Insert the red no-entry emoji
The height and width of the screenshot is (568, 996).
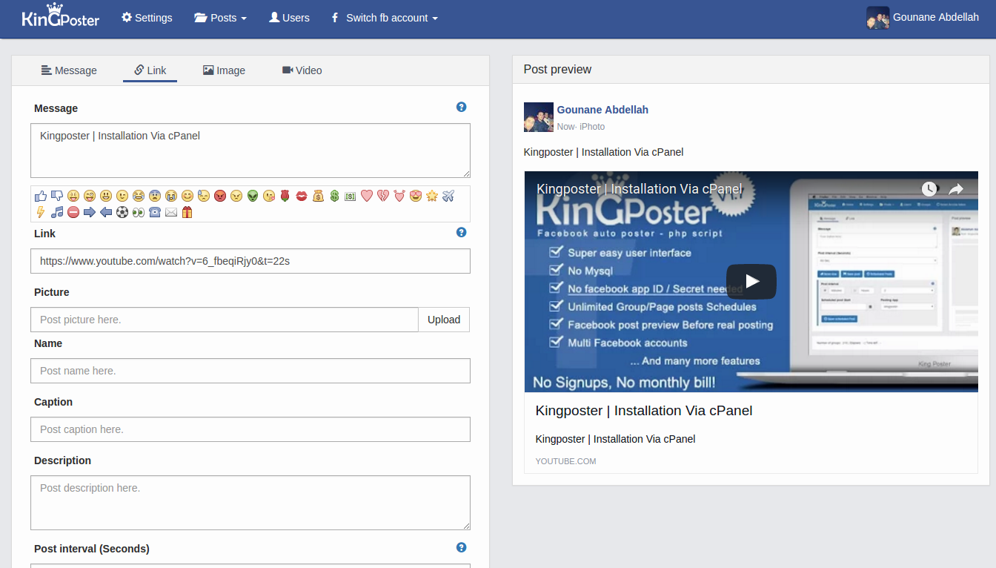click(x=73, y=212)
